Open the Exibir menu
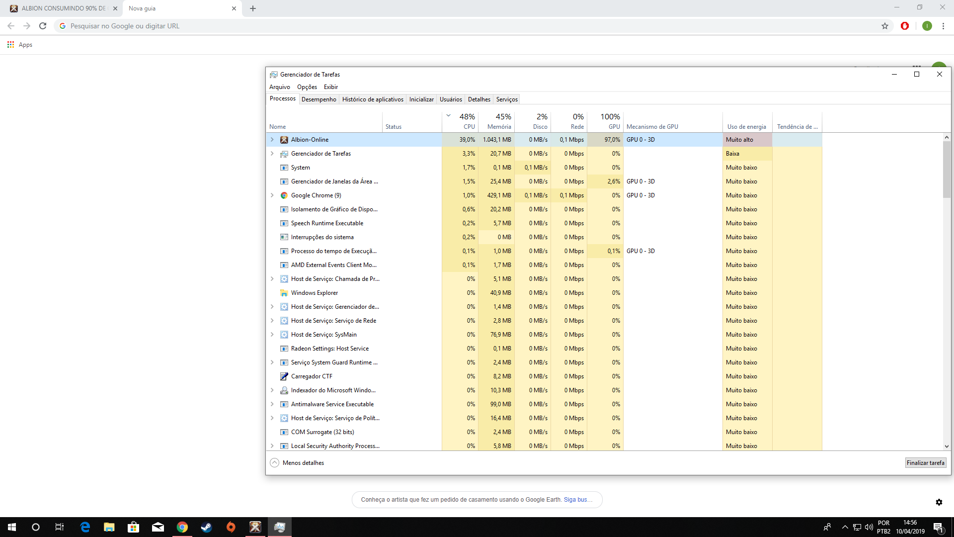This screenshot has height=537, width=954. click(x=331, y=87)
